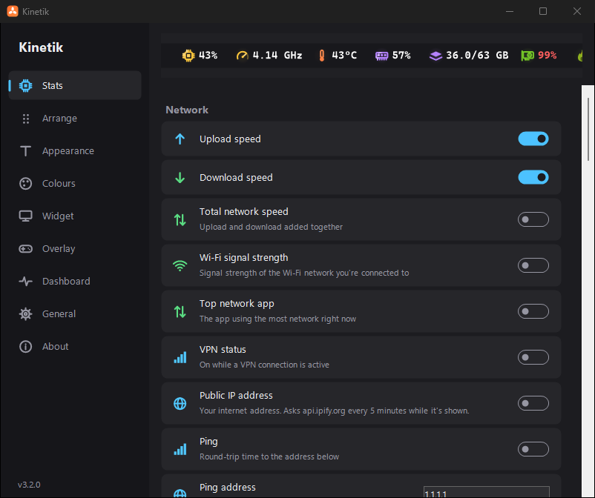
Task: Open the Stats section
Action: pyautogui.click(x=75, y=85)
